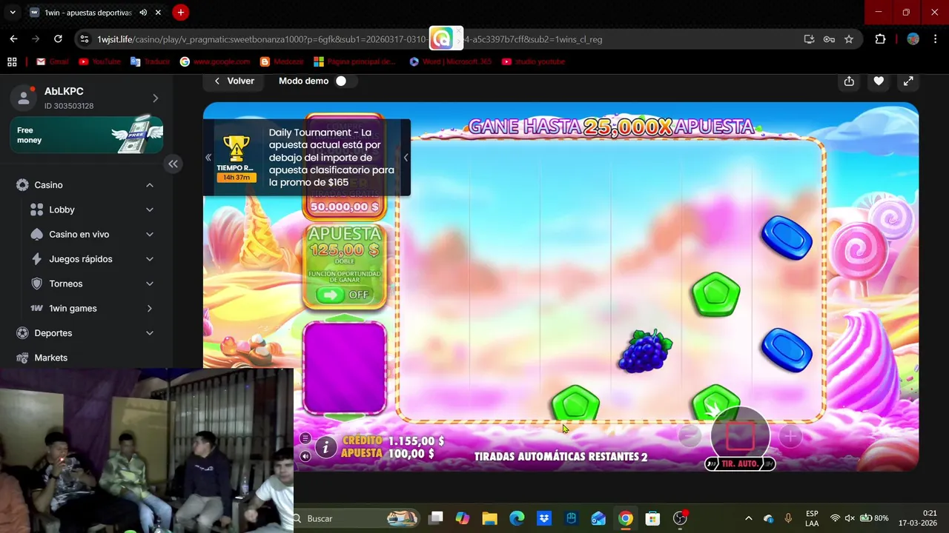The image size is (949, 533).
Task: Open the game hamburger menu icon
Action: point(305,438)
